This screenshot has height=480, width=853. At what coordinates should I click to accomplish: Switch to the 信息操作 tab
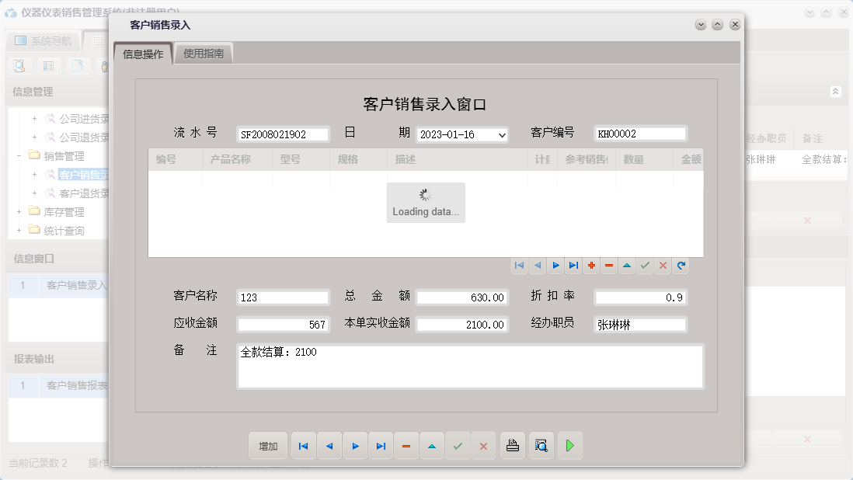pos(141,53)
